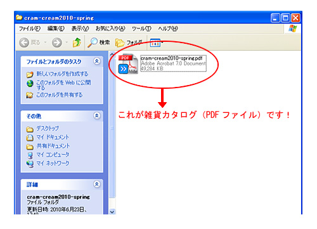Open the cram-cream2010-spring.pdf file icon

128,64
